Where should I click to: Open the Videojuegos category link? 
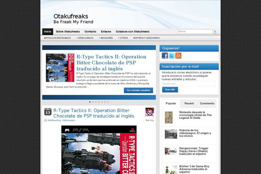tap(68, 120)
